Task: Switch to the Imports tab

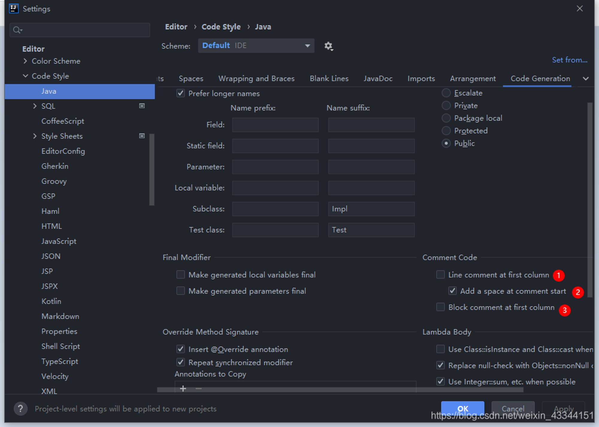Action: click(x=421, y=79)
